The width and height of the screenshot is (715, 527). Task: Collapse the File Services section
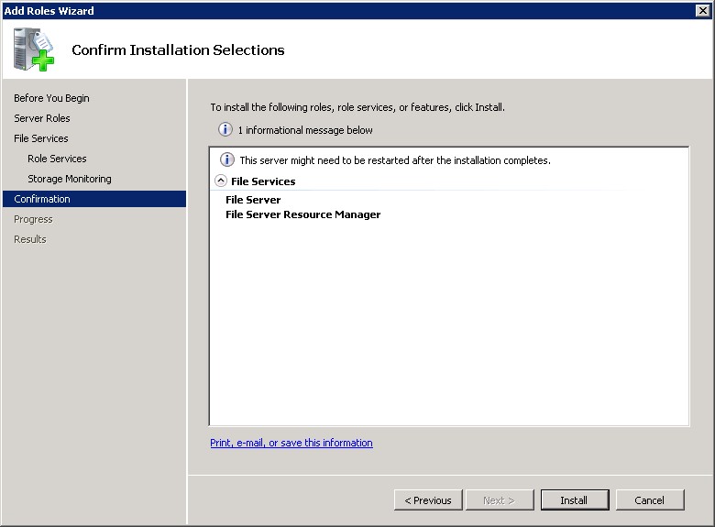pos(221,181)
